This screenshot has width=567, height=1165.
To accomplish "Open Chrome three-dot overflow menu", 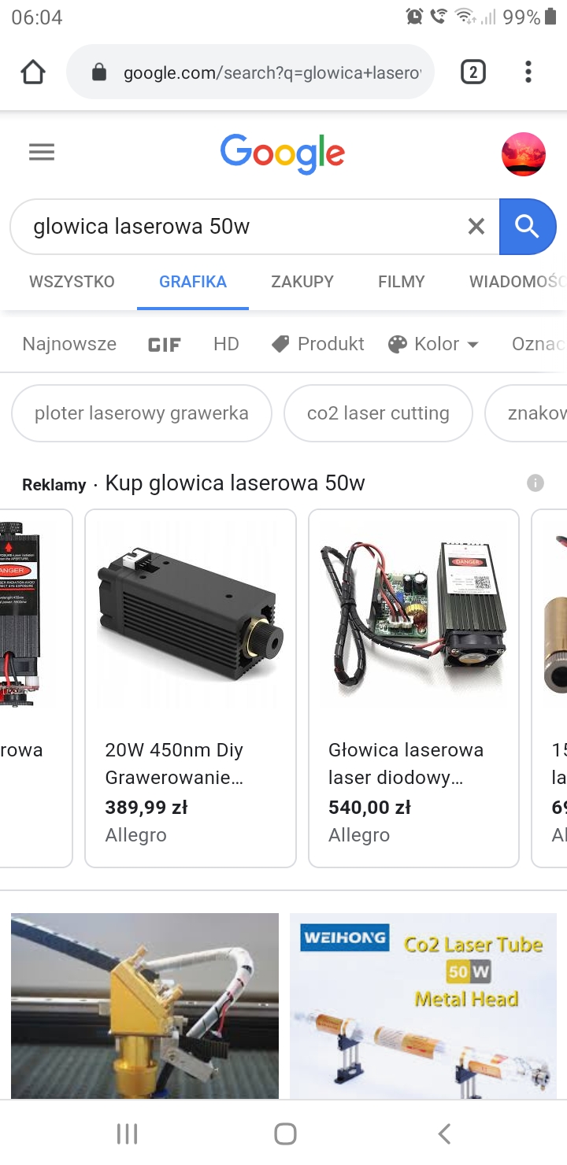I will pos(528,72).
